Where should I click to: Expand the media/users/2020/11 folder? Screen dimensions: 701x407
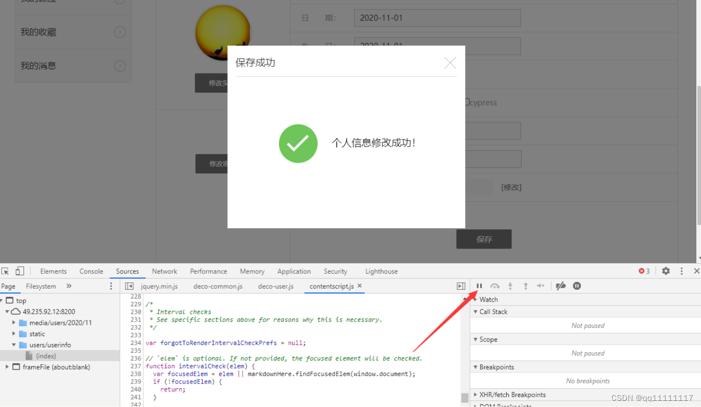point(14,323)
